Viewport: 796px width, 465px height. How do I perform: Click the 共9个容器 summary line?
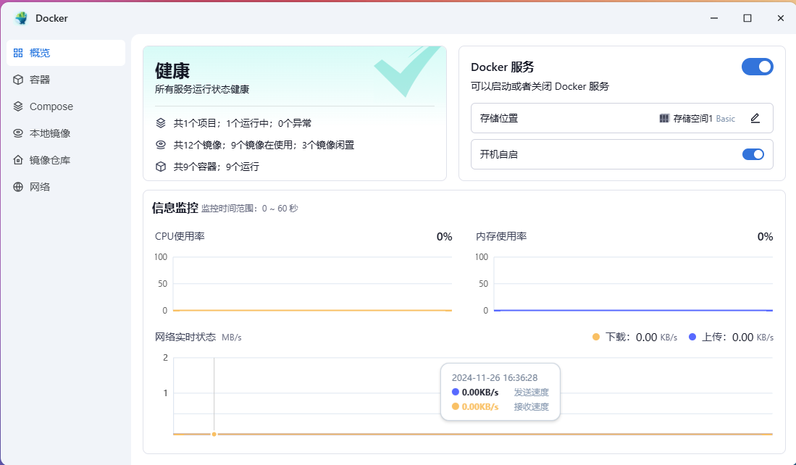(x=217, y=167)
